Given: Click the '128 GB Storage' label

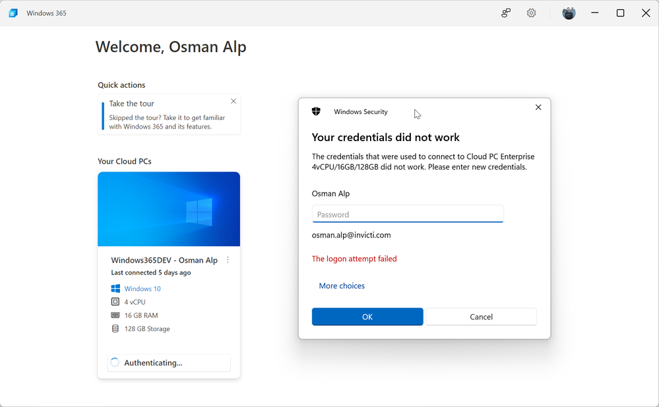Looking at the screenshot, I should (147, 329).
